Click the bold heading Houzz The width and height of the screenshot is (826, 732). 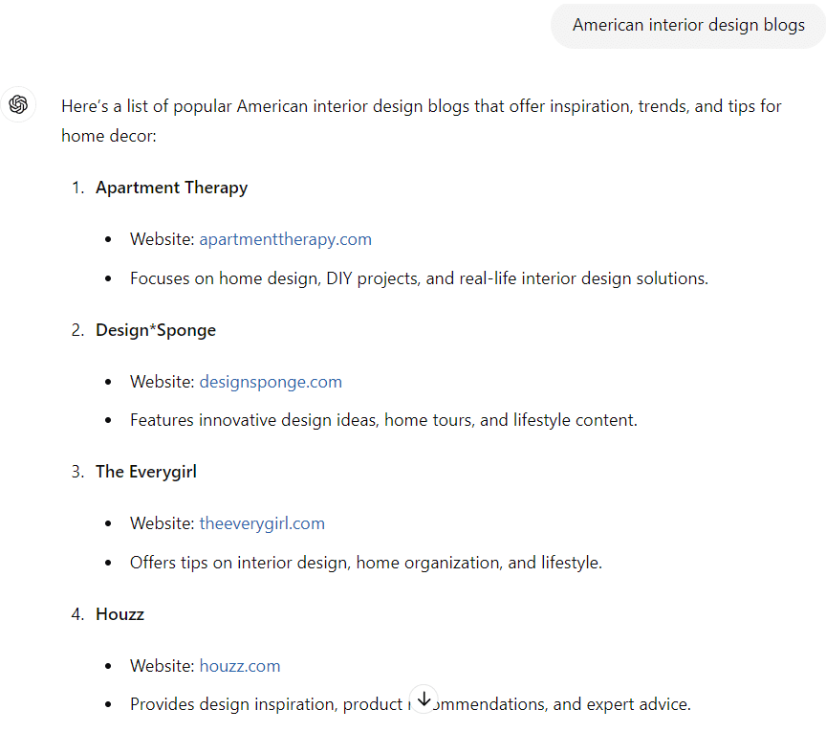120,613
